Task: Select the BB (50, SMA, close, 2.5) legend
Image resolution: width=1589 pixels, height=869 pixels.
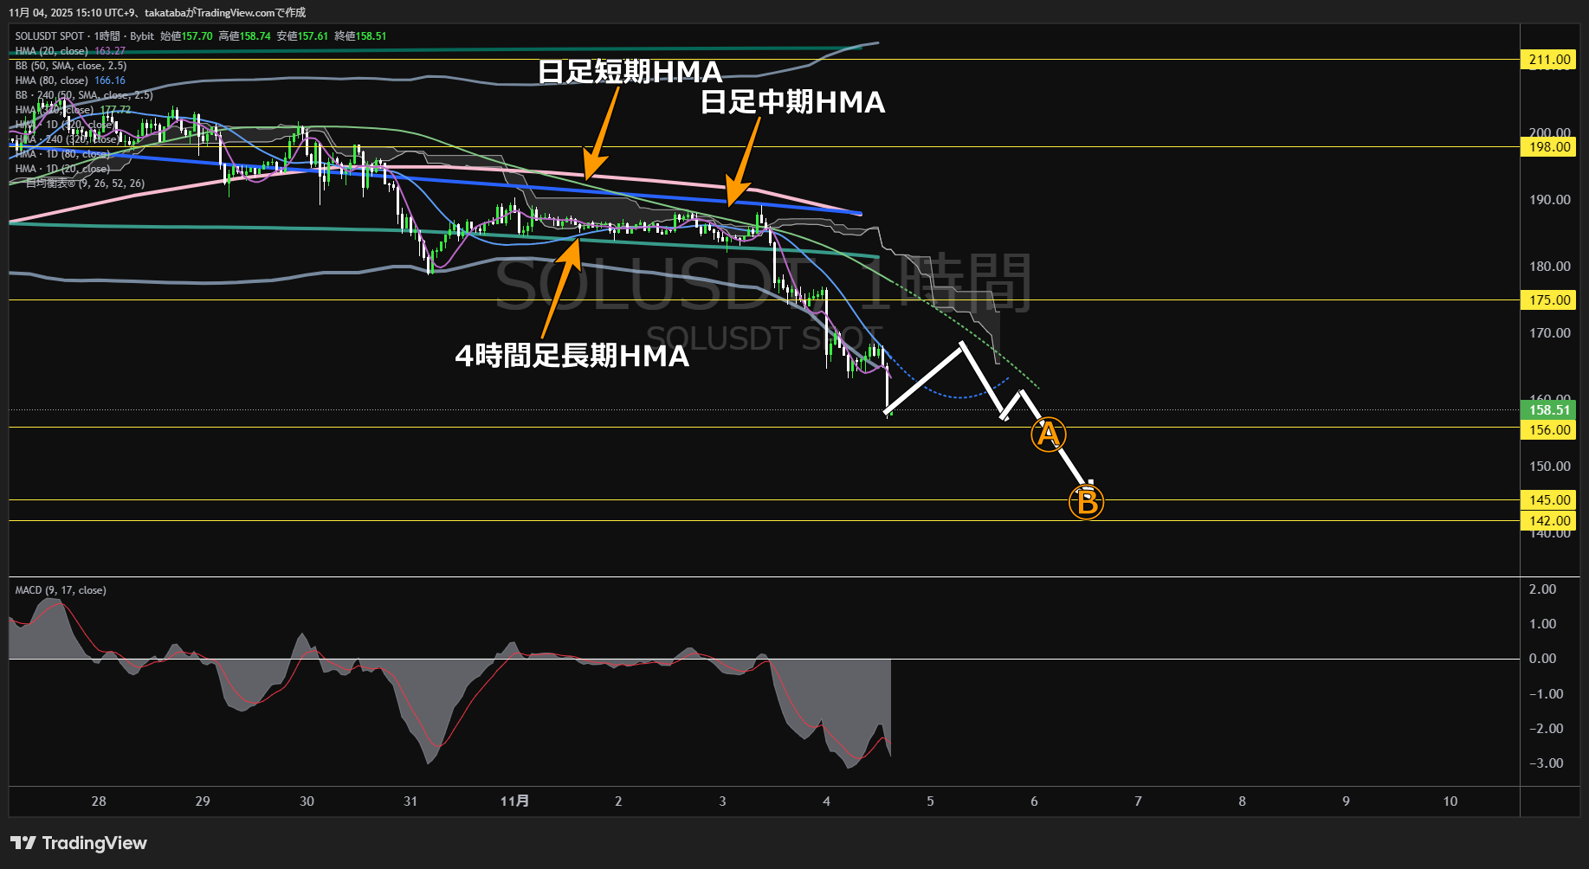Action: (70, 66)
